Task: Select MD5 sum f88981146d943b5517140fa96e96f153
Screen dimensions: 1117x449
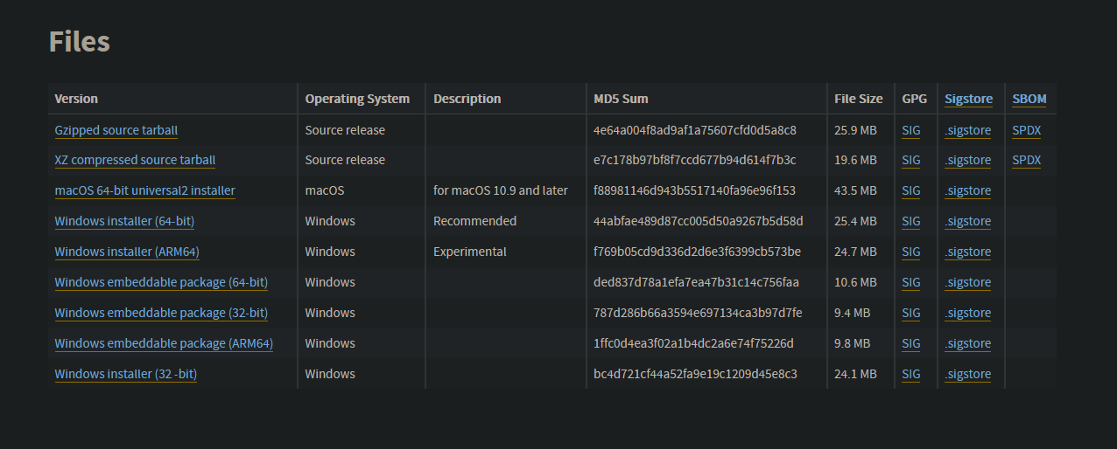Action: 695,190
